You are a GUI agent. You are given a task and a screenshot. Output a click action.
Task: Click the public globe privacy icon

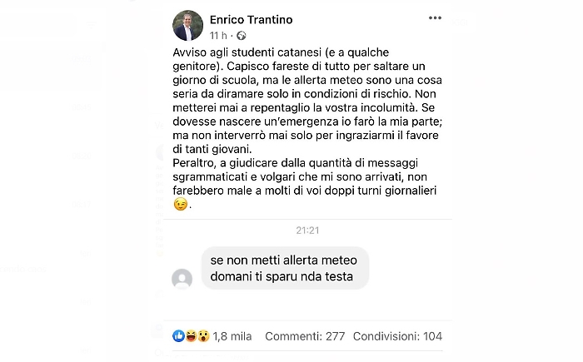(242, 36)
